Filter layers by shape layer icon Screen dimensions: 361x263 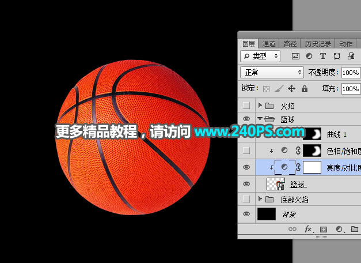(337, 56)
